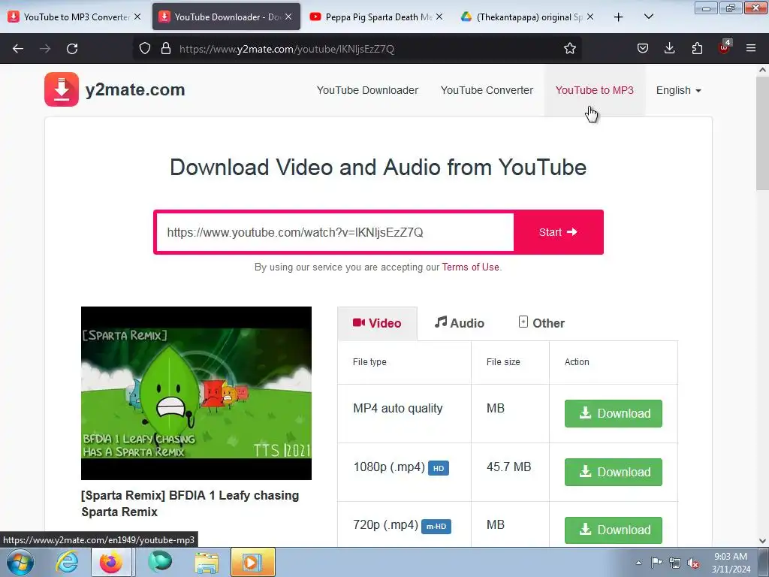Open YouTube Converter nav link
This screenshot has width=769, height=577.
(487, 90)
